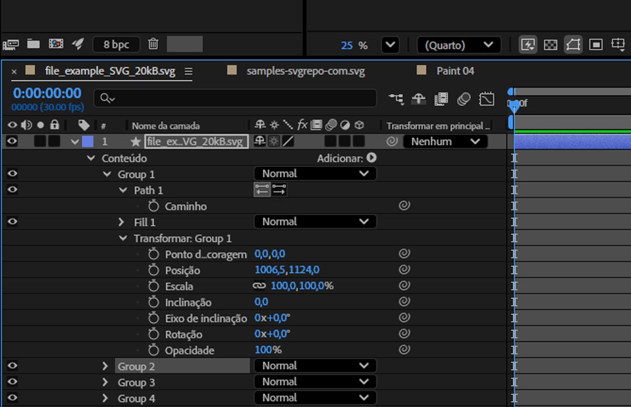Enable Frame Blending for all layers
Viewport: 631px width, 407px height.
[x=441, y=99]
